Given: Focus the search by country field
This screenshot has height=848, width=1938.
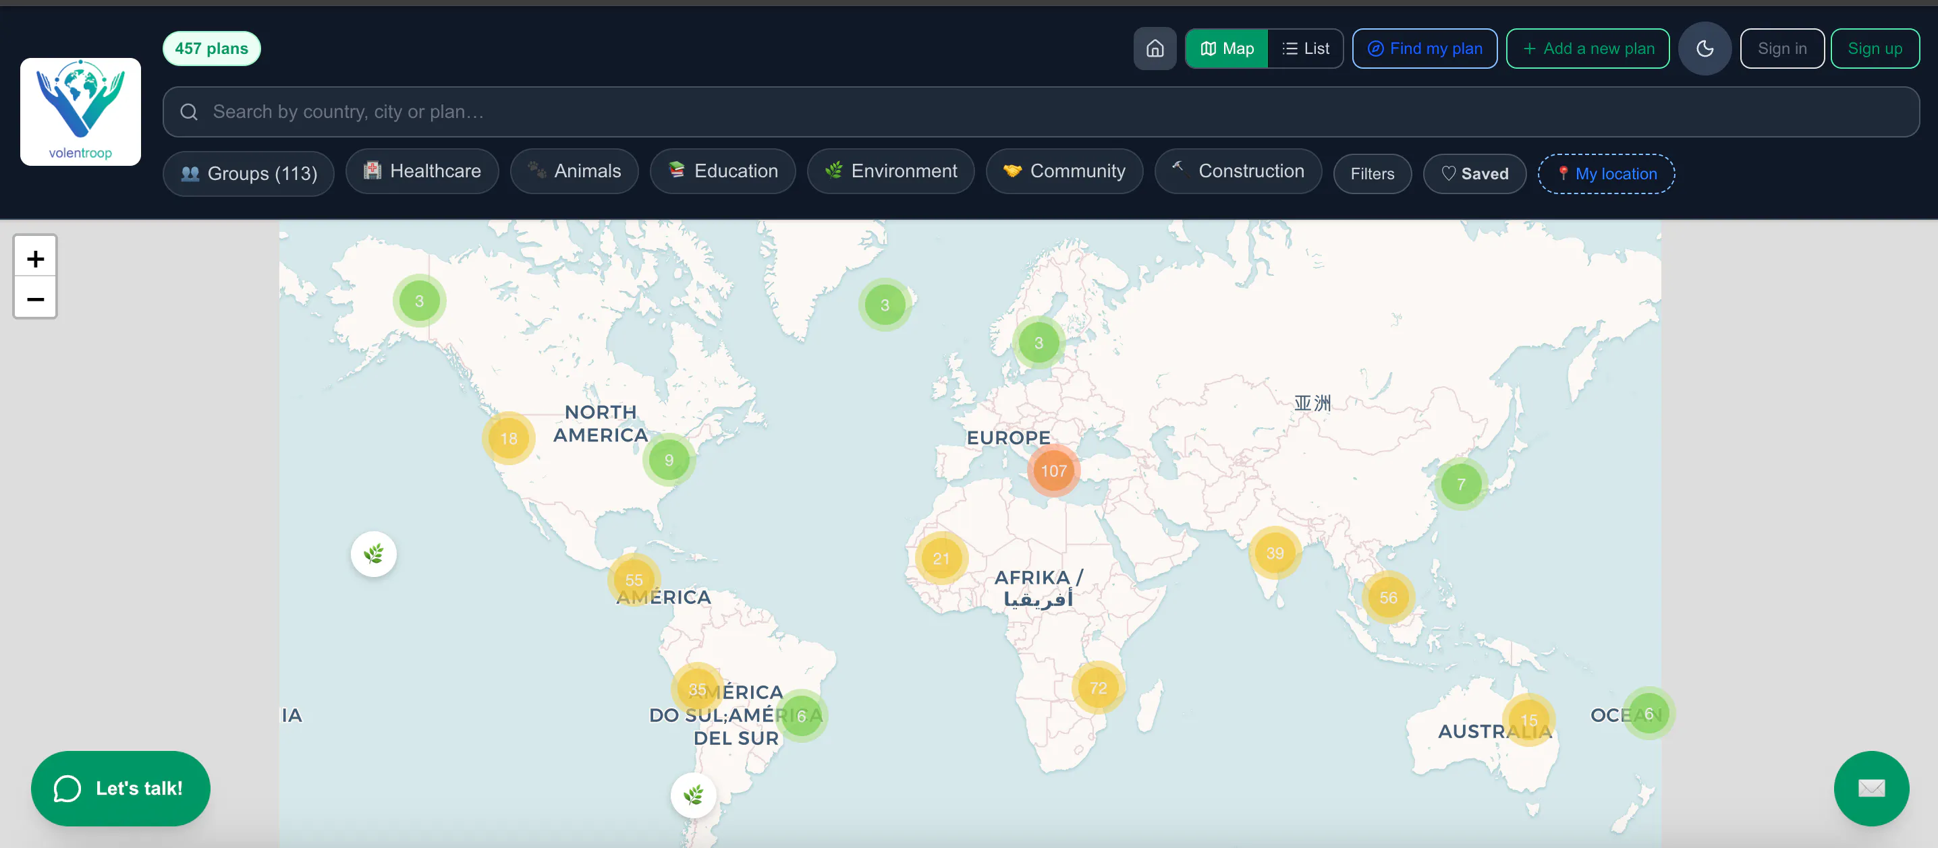Looking at the screenshot, I should pos(1041,112).
